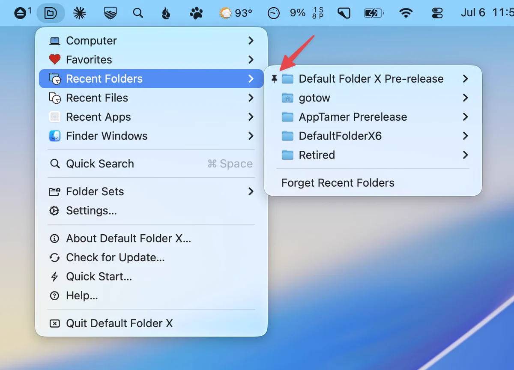Select the Recent Folders menu item
This screenshot has height=370, width=514.
151,79
